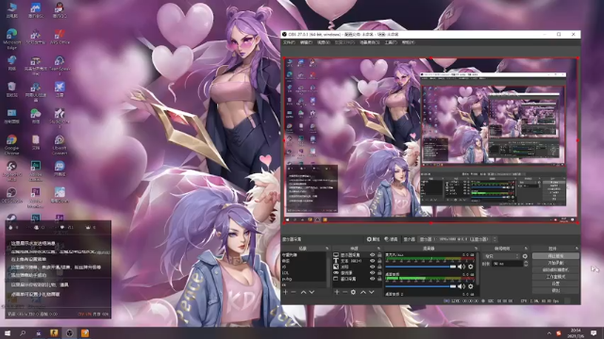
Task: Select the LOL scene in Scenes list
Action: (304, 273)
